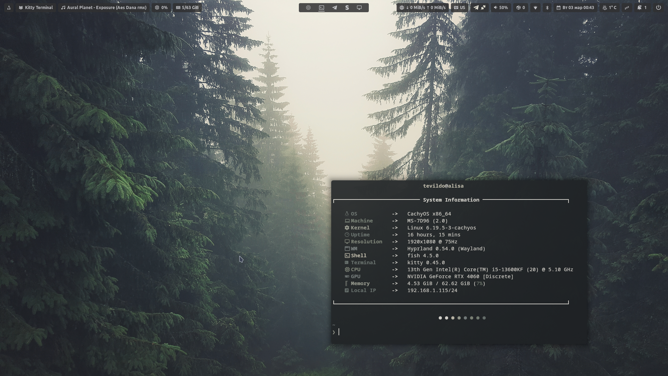Screen dimensions: 668x376
Task: Open the workspace with the S icon
Action: (x=347, y=8)
